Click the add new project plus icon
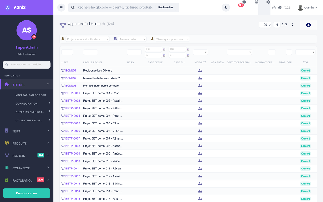 click(308, 25)
